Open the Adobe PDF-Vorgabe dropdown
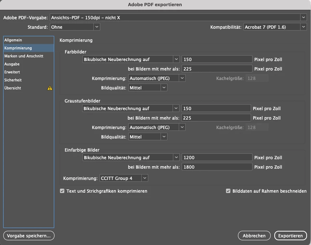Viewport: 311px width, 245px height. pos(178,17)
